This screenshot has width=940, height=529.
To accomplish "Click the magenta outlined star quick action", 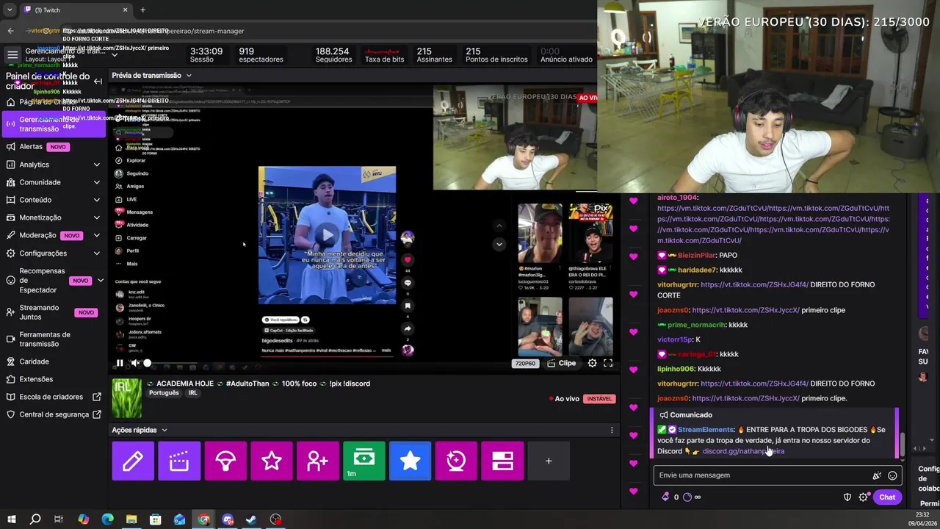I will (272, 461).
